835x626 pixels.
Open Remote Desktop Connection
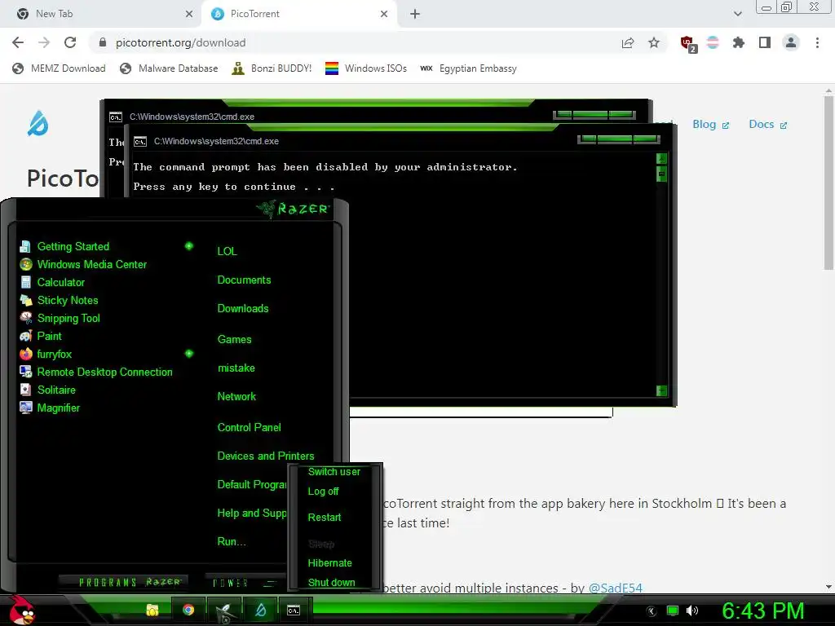(x=96, y=372)
